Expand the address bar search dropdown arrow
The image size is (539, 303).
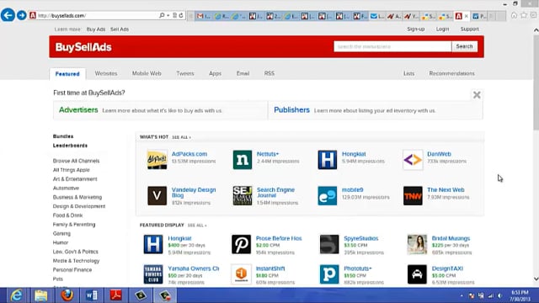(x=168, y=15)
